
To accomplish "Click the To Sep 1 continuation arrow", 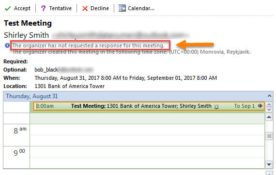I will [x=260, y=106].
